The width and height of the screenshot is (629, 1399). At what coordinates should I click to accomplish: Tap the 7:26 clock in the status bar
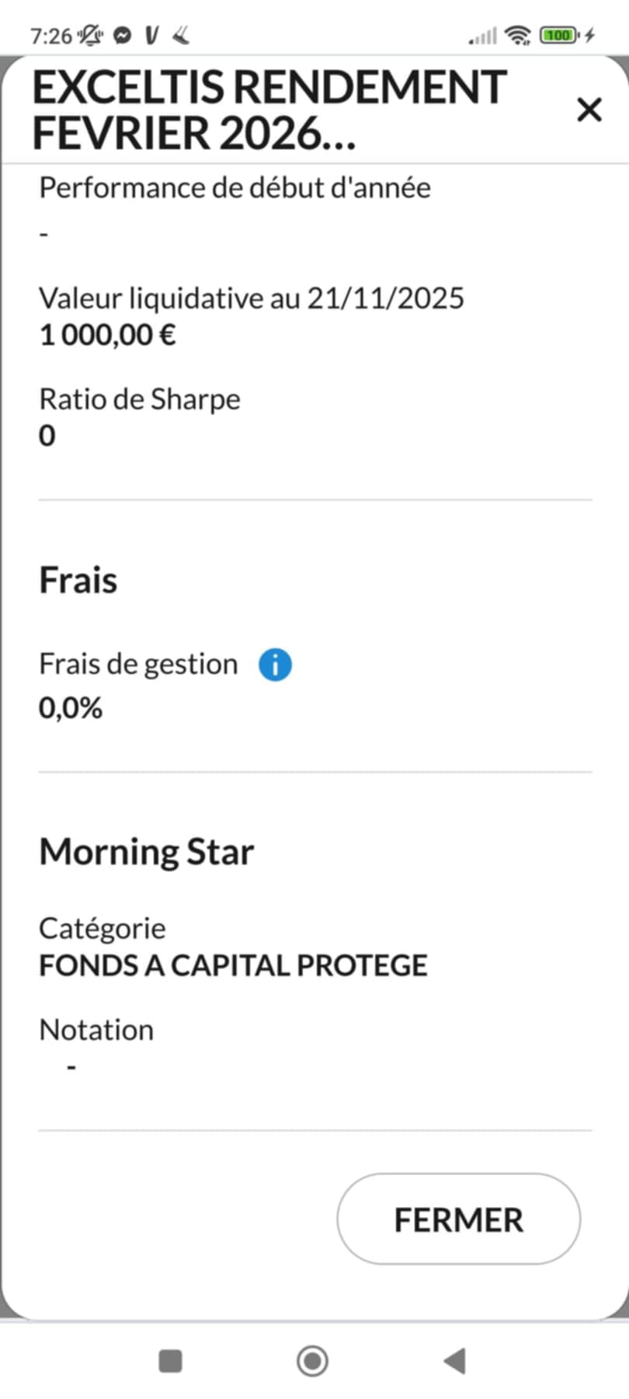(x=50, y=36)
